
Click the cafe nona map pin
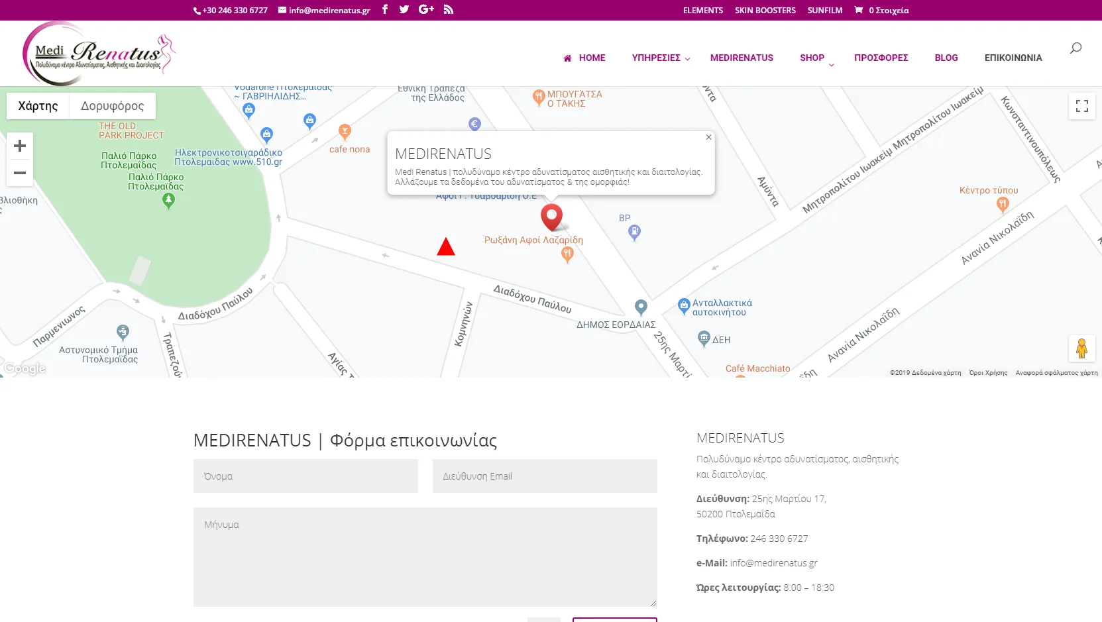point(345,132)
